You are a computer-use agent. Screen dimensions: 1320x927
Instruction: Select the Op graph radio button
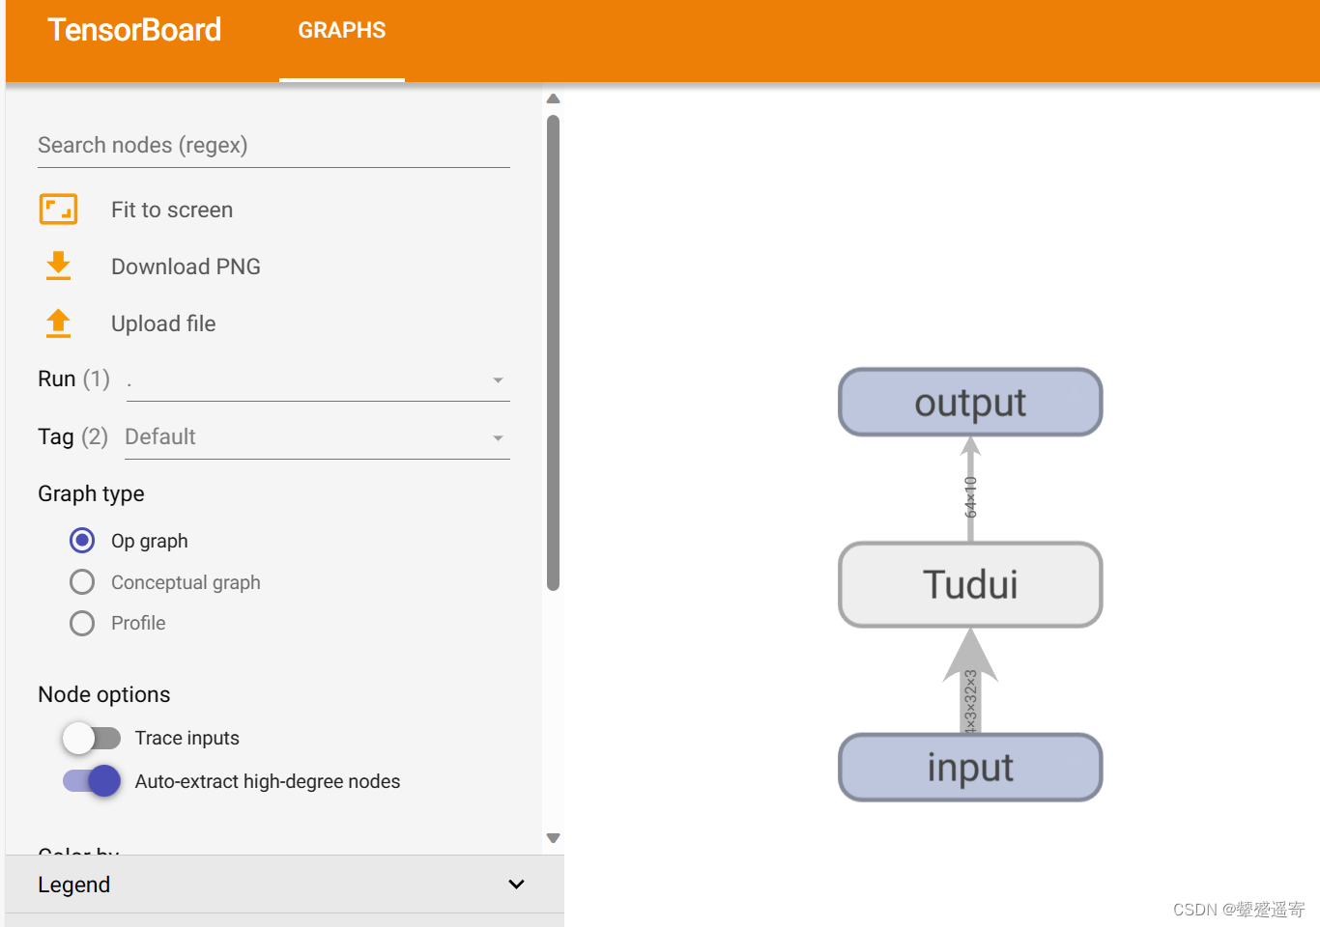pyautogui.click(x=82, y=540)
